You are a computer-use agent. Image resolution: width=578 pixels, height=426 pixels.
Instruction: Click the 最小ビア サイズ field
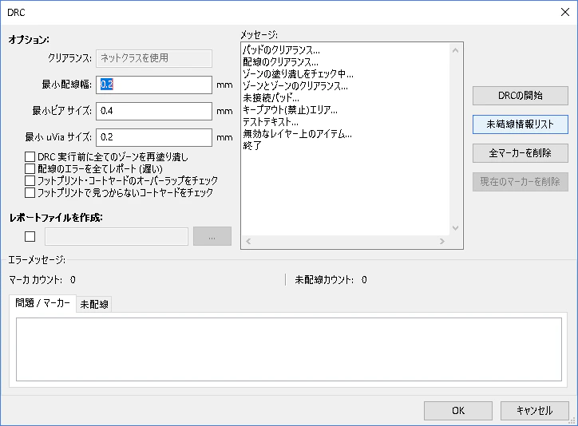coord(154,111)
